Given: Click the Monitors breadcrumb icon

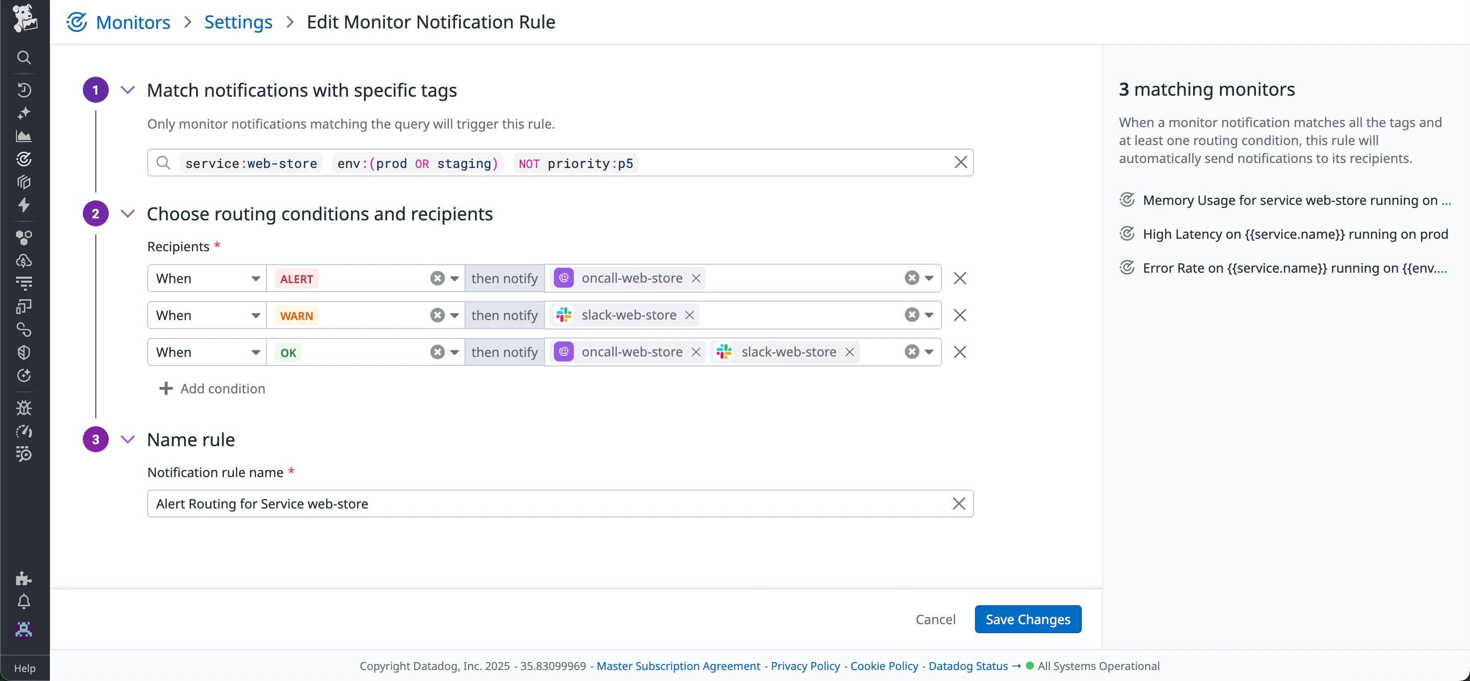Looking at the screenshot, I should point(77,22).
